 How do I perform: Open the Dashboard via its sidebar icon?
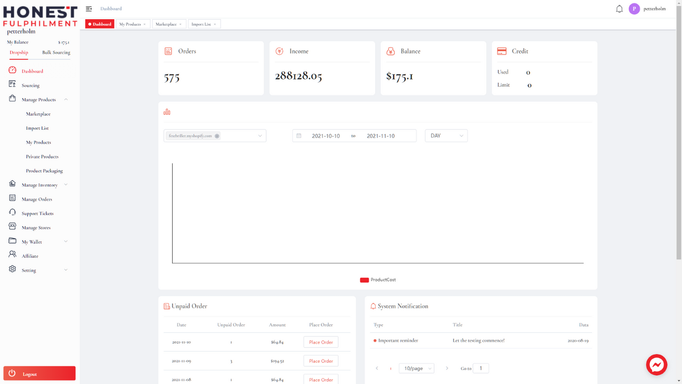pos(12,70)
